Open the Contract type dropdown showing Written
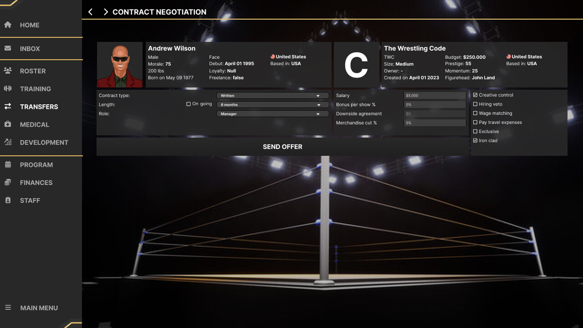The width and height of the screenshot is (583, 328). [272, 95]
